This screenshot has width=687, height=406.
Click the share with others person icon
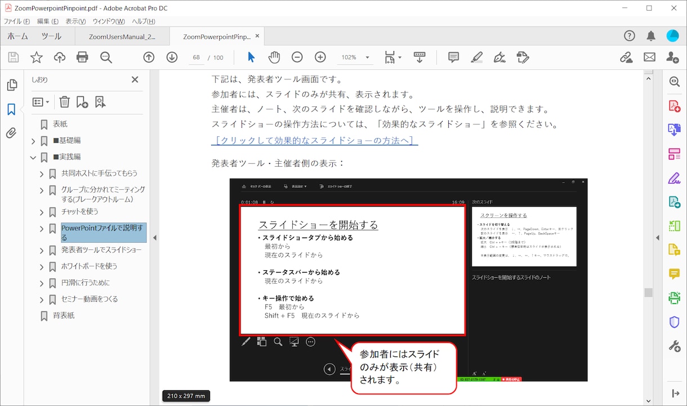coord(672,57)
